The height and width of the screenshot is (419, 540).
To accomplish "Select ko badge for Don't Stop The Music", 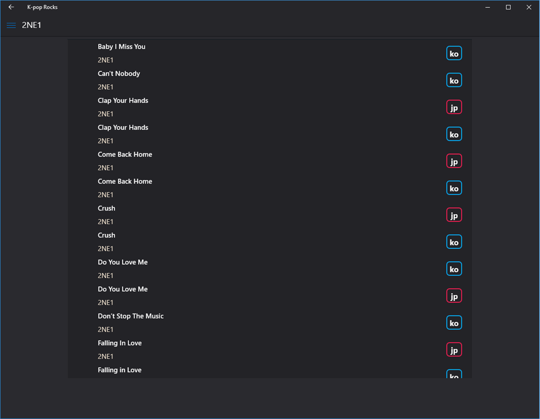I will pos(454,323).
